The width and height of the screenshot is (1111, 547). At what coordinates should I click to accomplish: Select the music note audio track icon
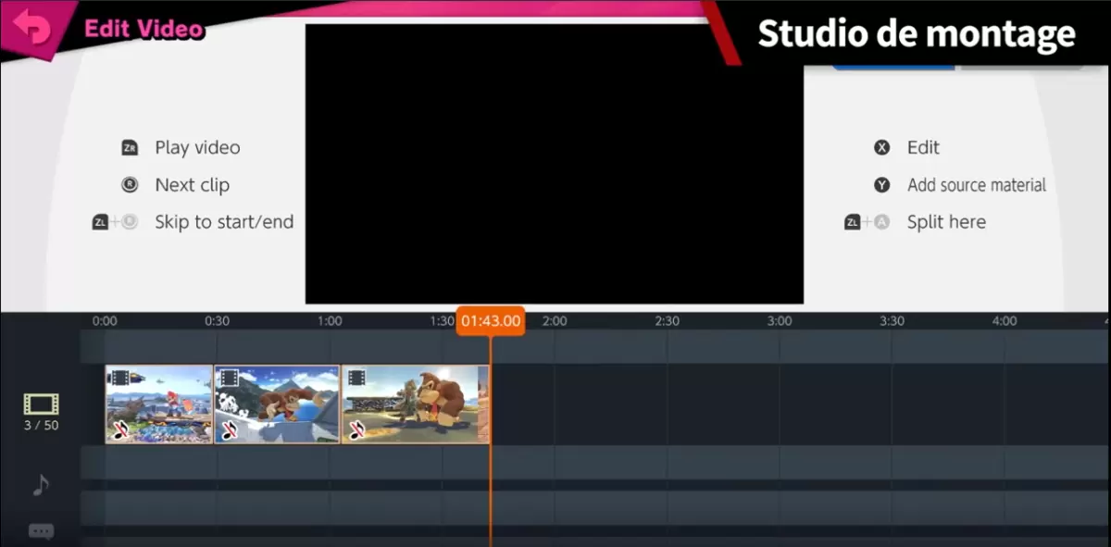41,485
